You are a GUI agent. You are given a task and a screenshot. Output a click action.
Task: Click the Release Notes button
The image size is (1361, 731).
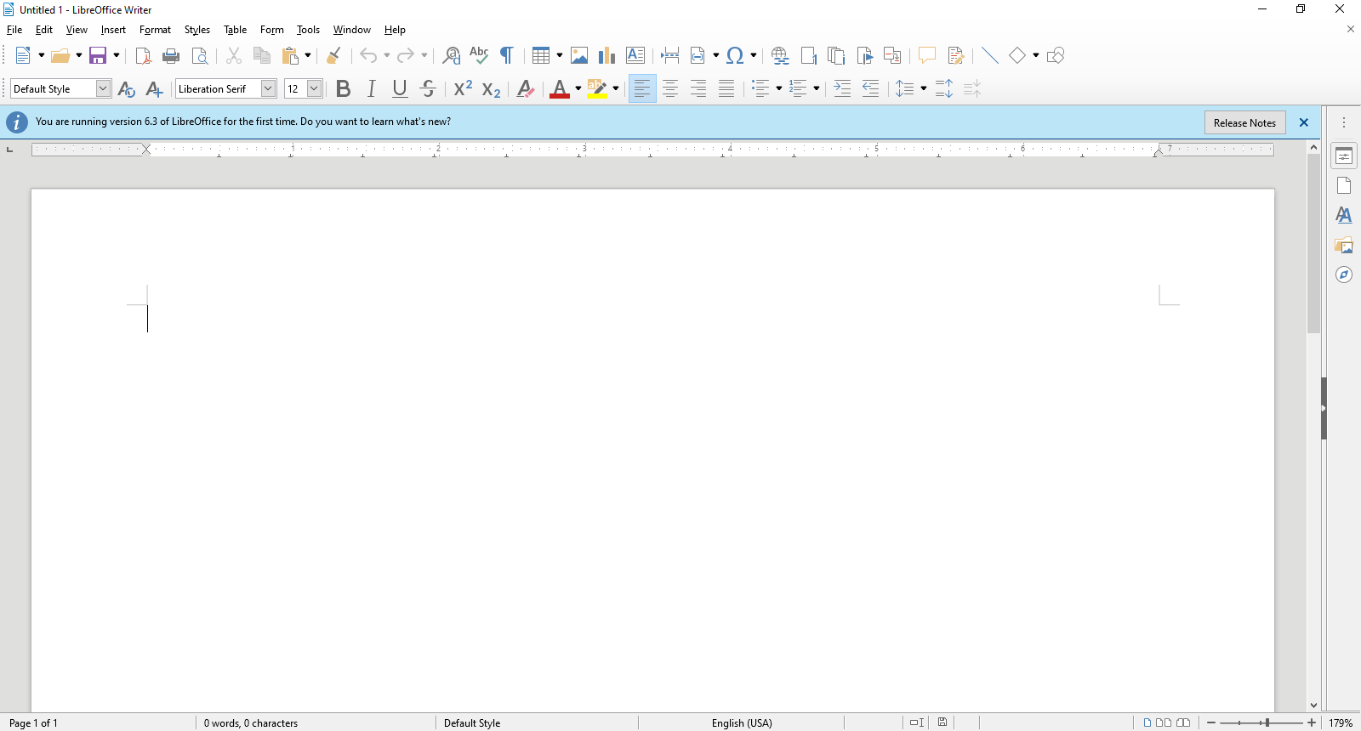click(1245, 122)
